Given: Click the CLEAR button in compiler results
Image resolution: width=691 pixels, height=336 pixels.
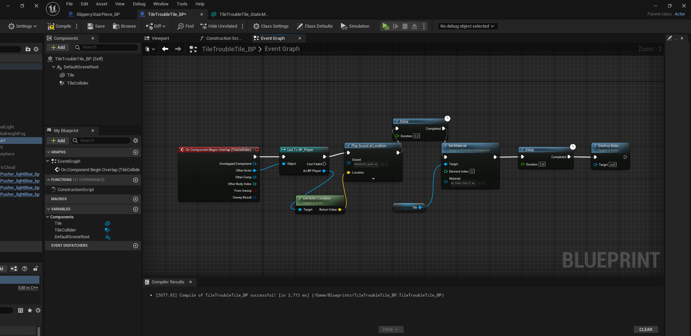Looking at the screenshot, I should [645, 330].
